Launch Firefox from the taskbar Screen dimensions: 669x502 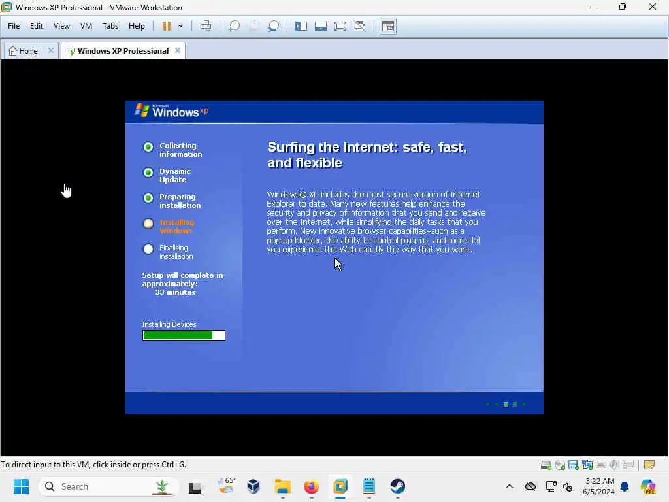pos(311,486)
